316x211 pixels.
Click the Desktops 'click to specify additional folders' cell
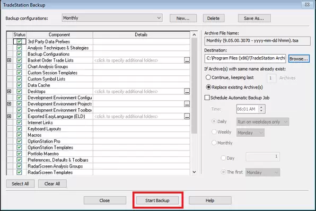click(x=139, y=92)
